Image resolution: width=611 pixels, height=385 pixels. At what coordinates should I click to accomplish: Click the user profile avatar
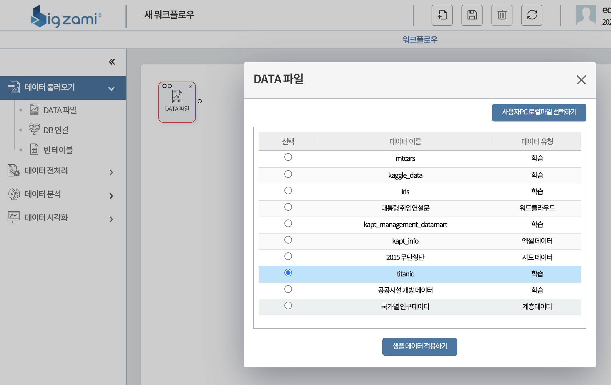coord(586,15)
